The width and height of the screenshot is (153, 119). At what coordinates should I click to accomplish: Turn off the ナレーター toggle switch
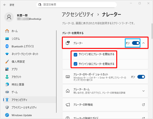136,43
